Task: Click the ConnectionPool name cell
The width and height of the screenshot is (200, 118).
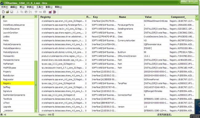Action: (125, 95)
